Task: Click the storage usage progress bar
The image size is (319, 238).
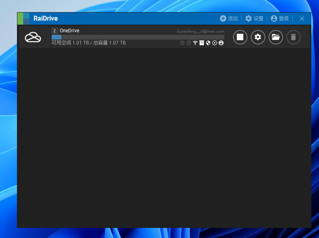Action: (138, 37)
